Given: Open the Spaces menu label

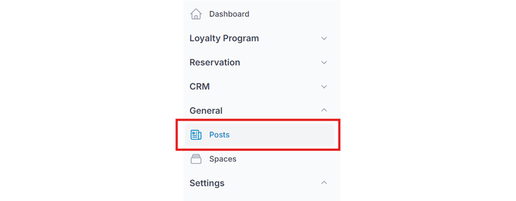Looking at the screenshot, I should point(223,159).
